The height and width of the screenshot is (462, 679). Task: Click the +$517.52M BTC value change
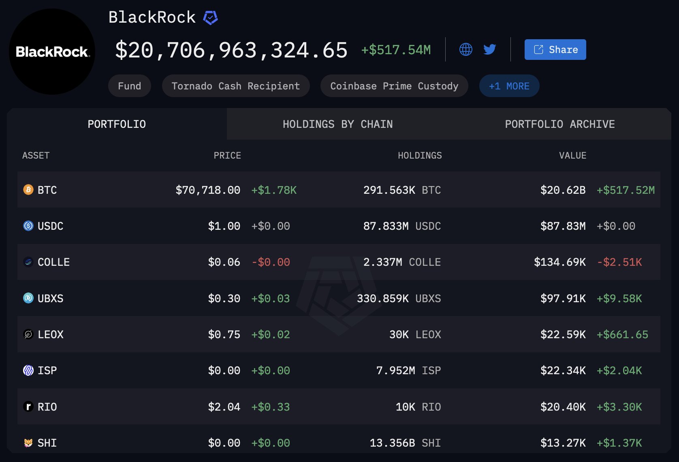pos(626,190)
